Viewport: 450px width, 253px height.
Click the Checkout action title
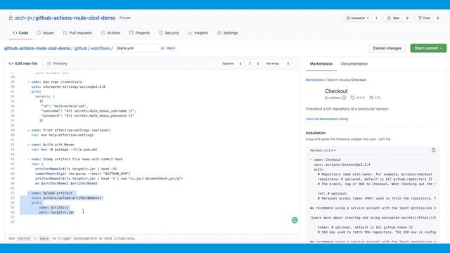pyautogui.click(x=336, y=91)
